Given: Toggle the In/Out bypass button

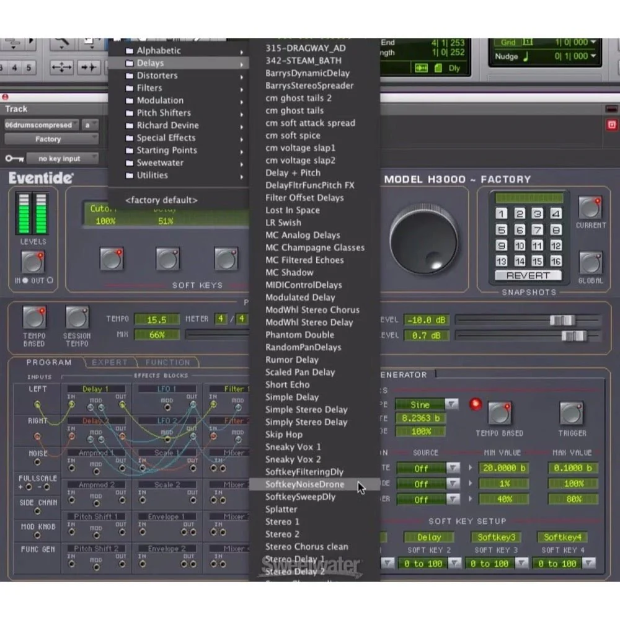Looking at the screenshot, I should coord(33,262).
